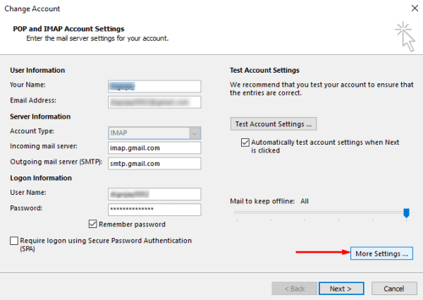Proceed with the Next button
The width and height of the screenshot is (423, 300).
pyautogui.click(x=341, y=289)
